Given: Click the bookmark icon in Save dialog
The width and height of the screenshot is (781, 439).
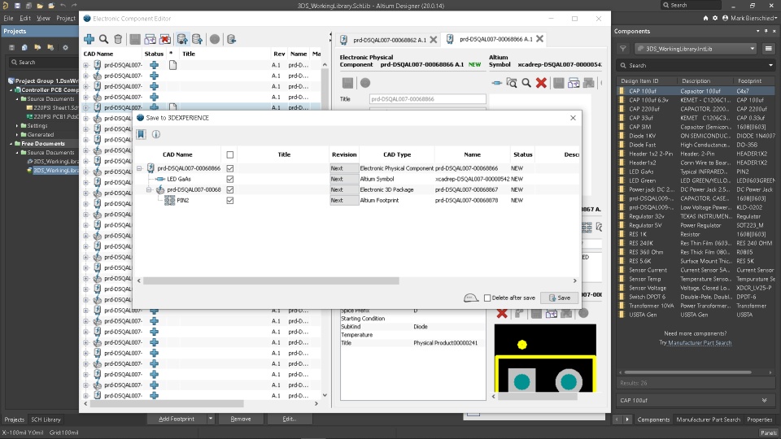Looking at the screenshot, I should [x=142, y=134].
